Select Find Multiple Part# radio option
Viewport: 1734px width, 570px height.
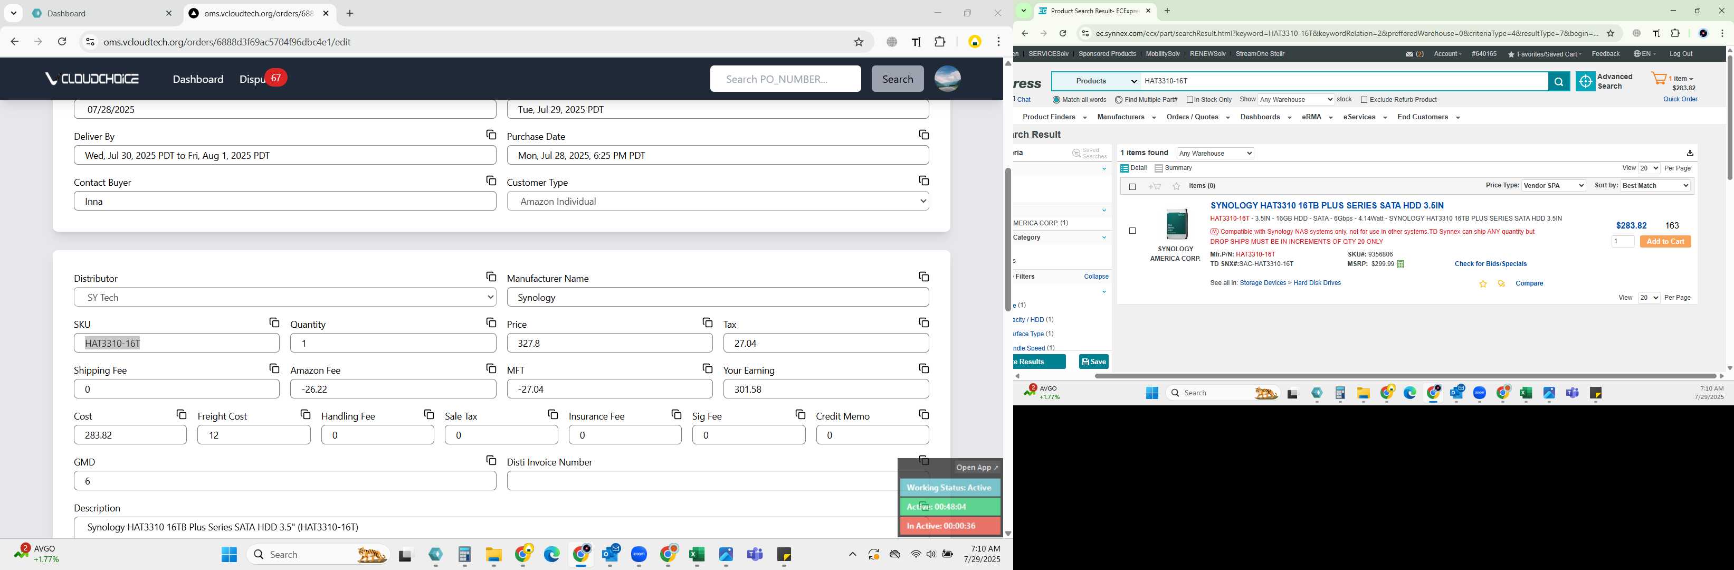pyautogui.click(x=1118, y=100)
